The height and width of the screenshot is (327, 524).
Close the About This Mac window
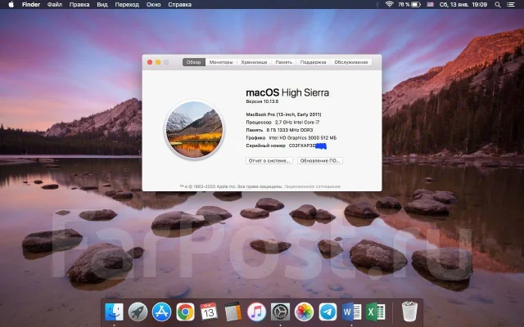click(150, 62)
